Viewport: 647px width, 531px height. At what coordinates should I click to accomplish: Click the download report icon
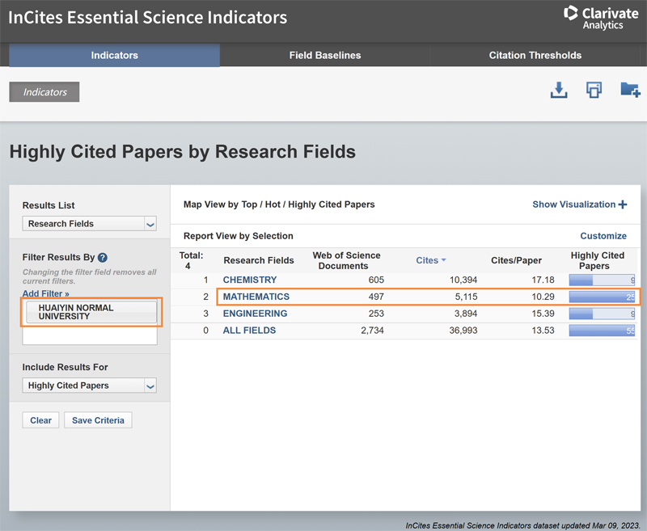(x=558, y=91)
